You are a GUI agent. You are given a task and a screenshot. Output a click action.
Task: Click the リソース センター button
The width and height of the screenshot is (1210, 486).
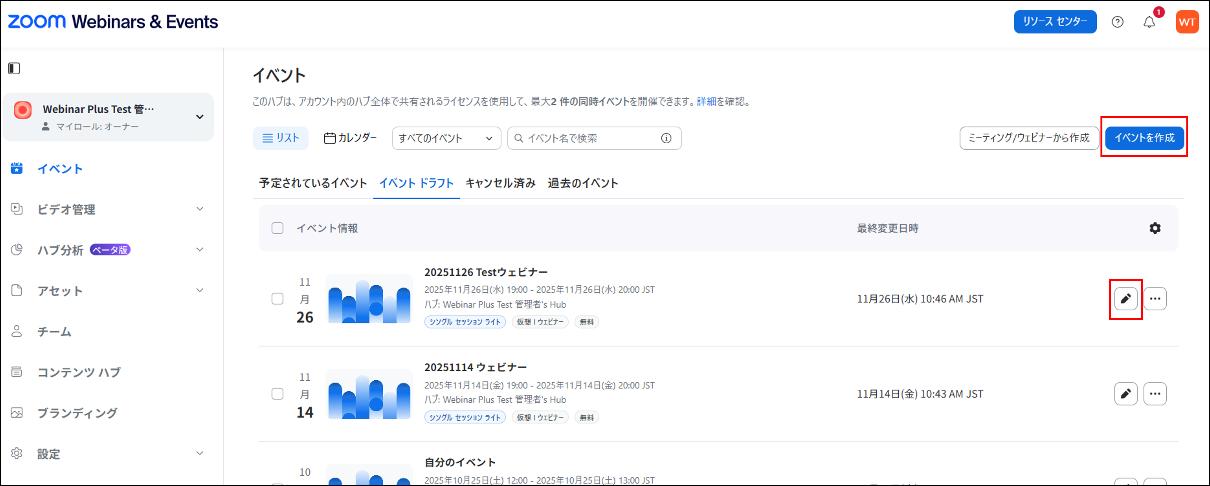(x=1055, y=22)
